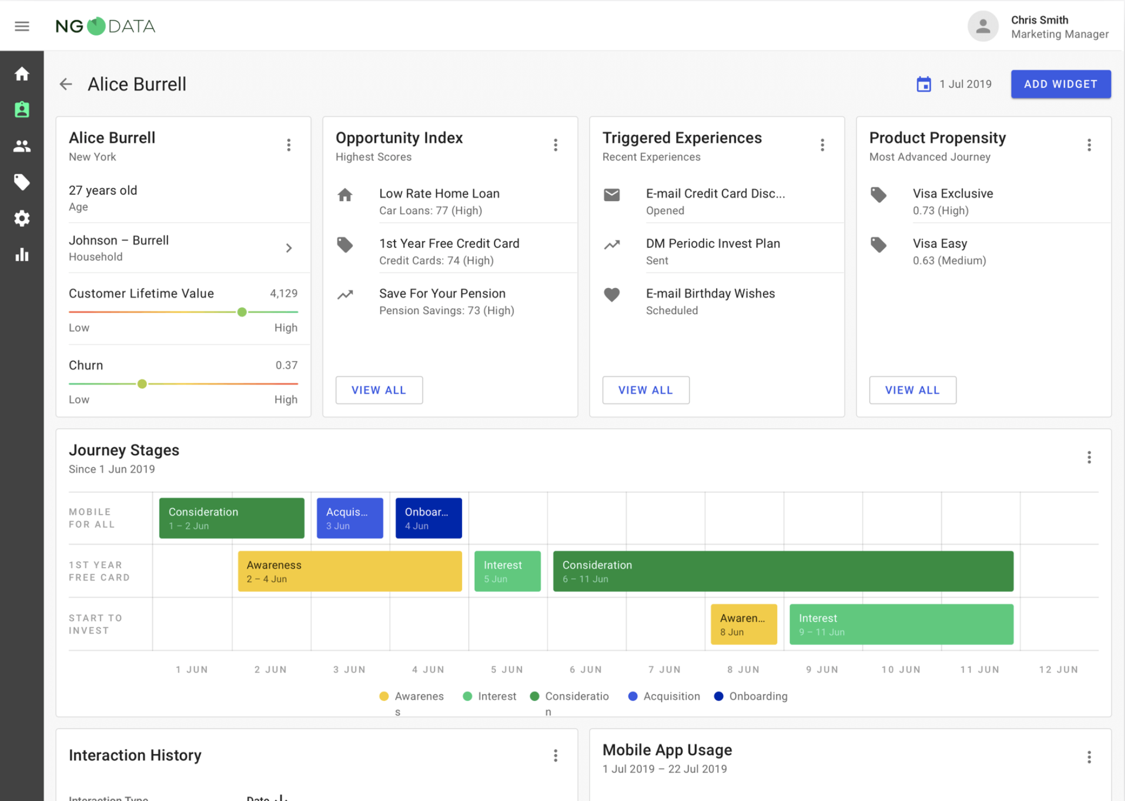This screenshot has width=1125, height=801.
Task: Click the Churn slider handle
Action: pyautogui.click(x=142, y=384)
